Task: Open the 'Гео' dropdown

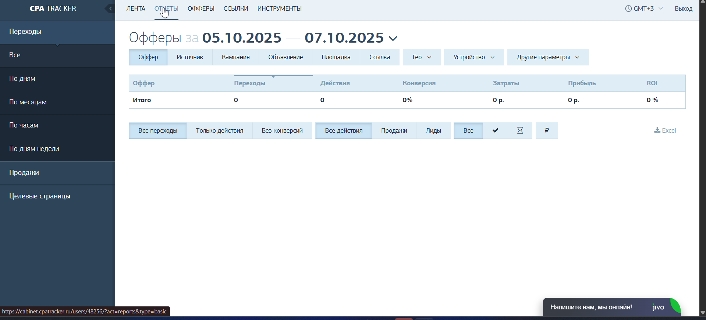Action: click(422, 57)
